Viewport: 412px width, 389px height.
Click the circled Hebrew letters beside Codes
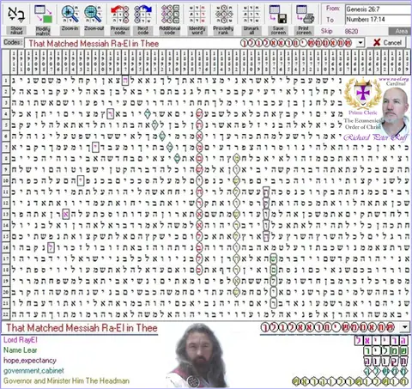coord(296,43)
